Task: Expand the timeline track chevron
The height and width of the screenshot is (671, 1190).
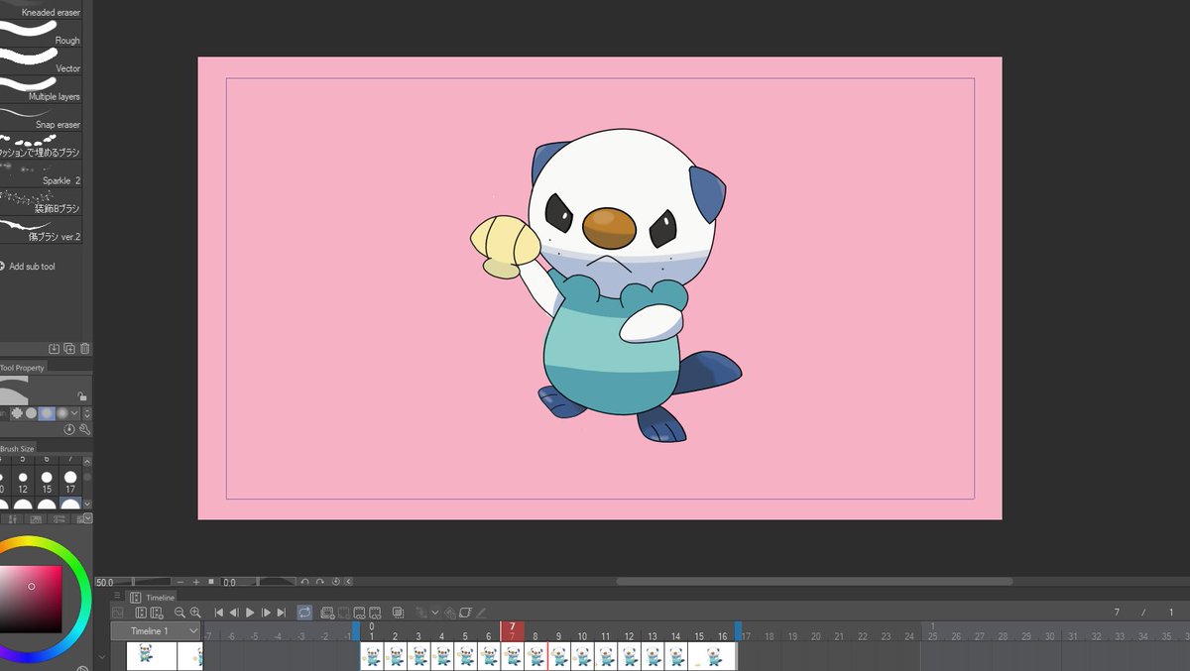Action: [x=102, y=657]
